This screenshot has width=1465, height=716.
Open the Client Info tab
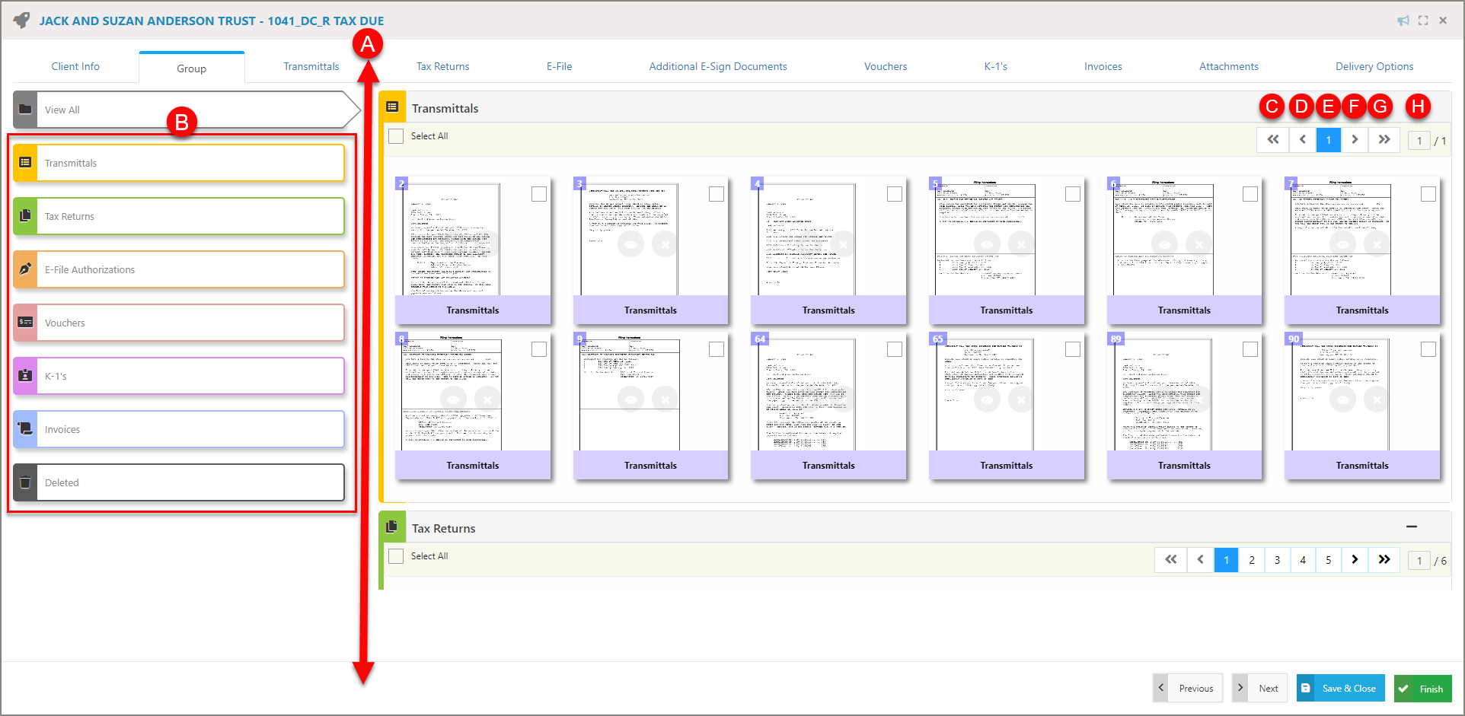click(75, 66)
